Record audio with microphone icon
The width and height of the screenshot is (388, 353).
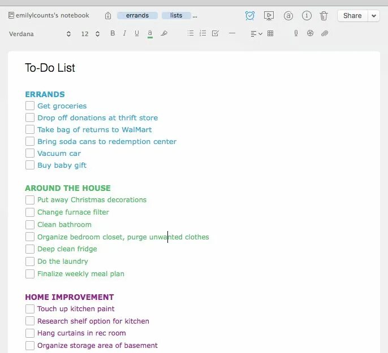(x=296, y=33)
